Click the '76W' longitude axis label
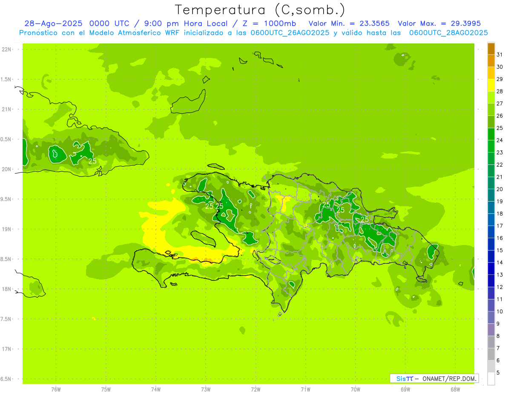This screenshot has height=395, width=511. click(56, 390)
